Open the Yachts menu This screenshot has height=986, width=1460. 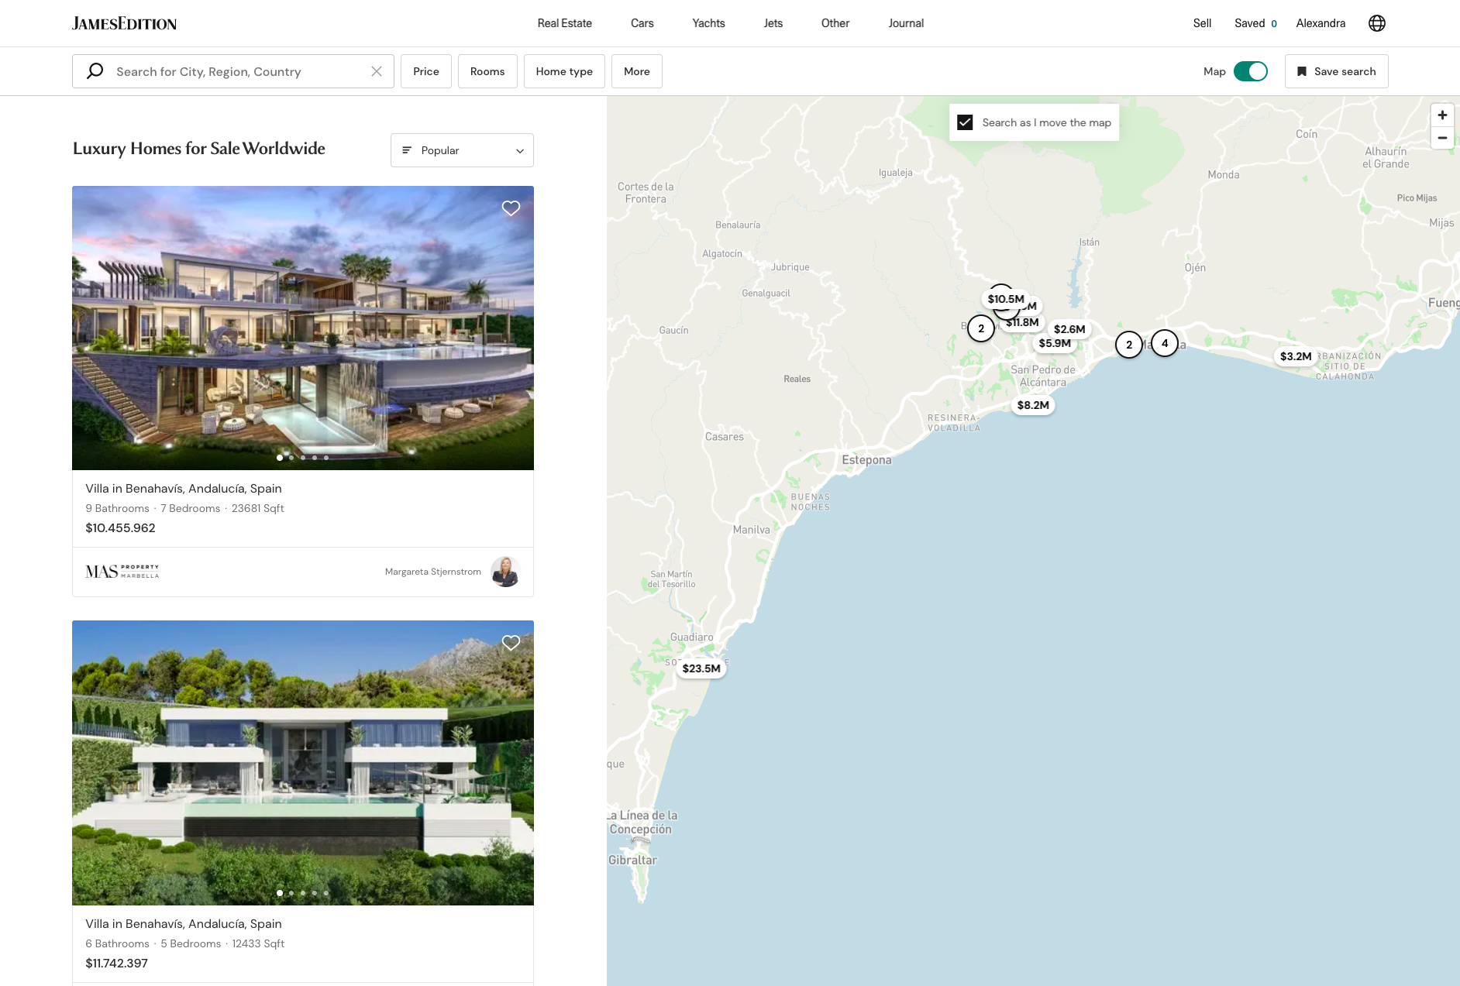709,23
